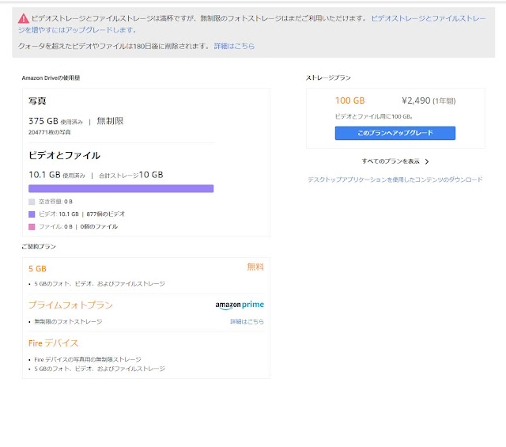The image size is (506, 447).
Task: Click the ¥2,490 (1年間) price
Action: (429, 100)
